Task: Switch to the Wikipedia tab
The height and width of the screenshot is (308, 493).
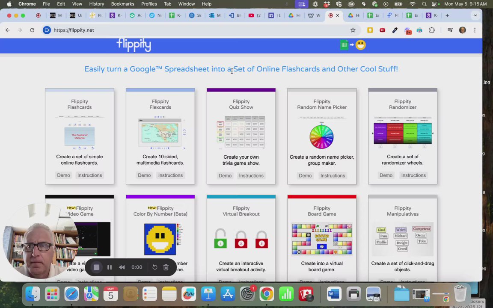Action: (x=314, y=15)
